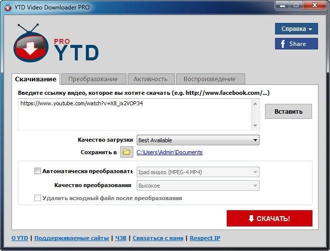This screenshot has height=251, width=330.
Task: Click Вставить to paste the link
Action: (x=289, y=111)
